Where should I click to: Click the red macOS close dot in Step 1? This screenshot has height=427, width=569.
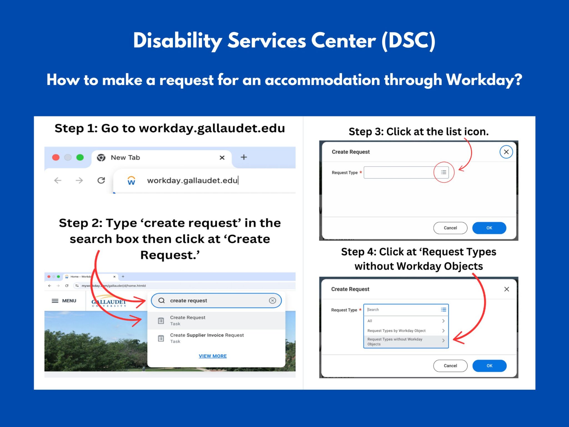(56, 157)
